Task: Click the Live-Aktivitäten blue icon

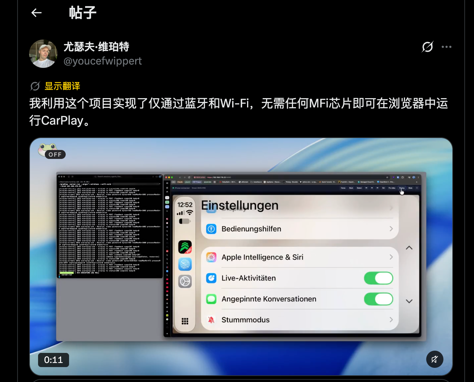Action: pyautogui.click(x=211, y=278)
